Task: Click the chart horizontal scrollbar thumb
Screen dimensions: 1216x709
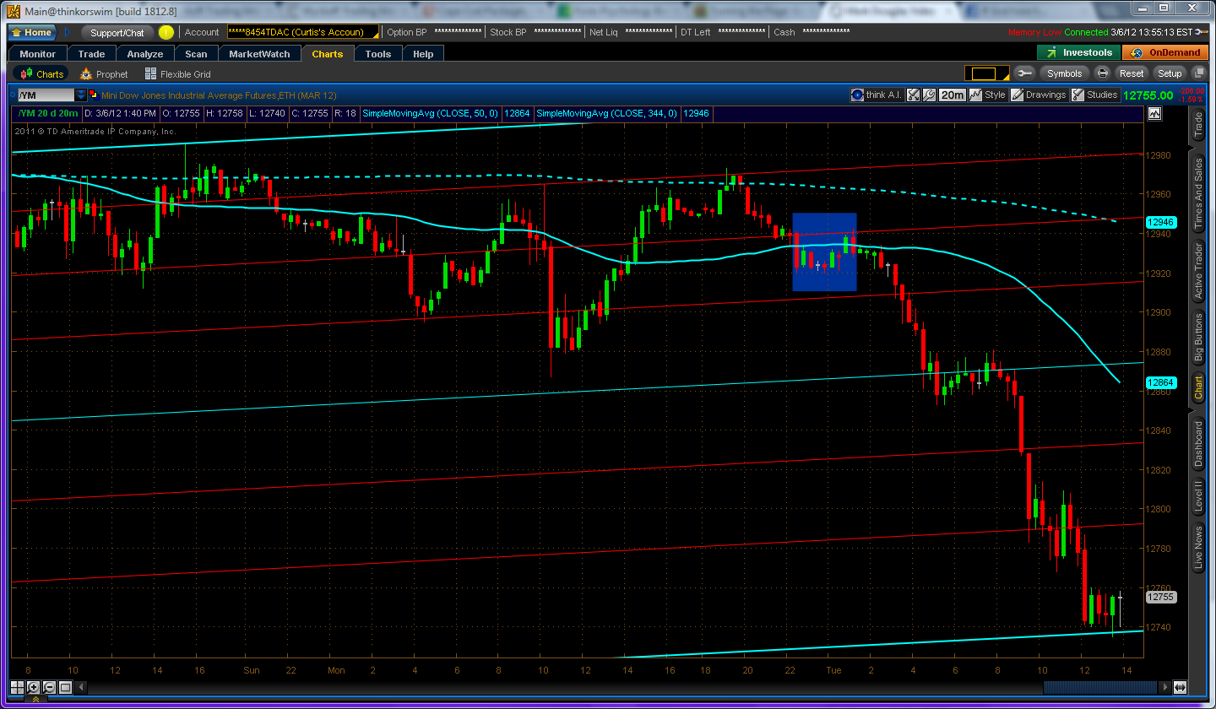Action: 1101,687
